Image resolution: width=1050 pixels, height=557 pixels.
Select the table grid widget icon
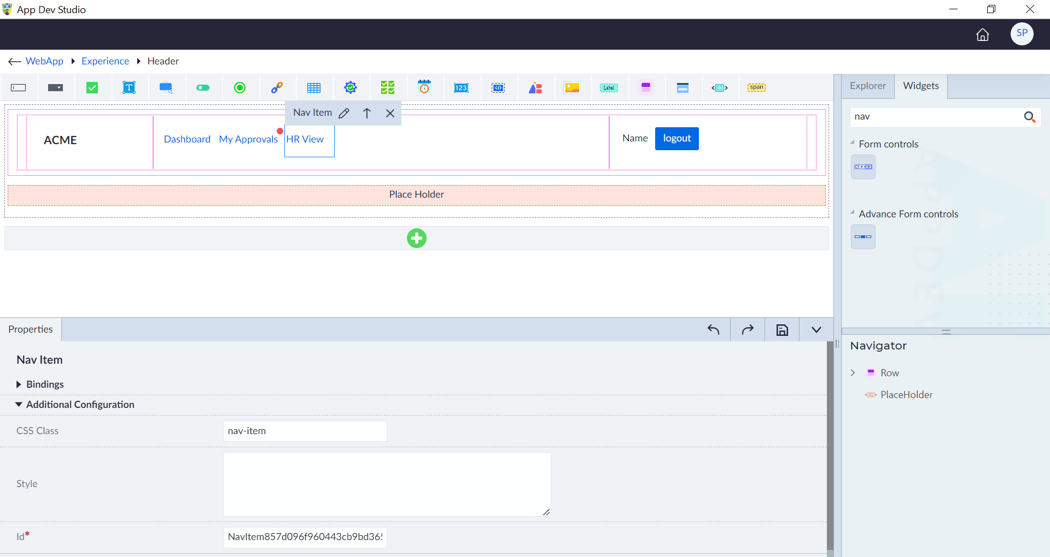tap(314, 88)
